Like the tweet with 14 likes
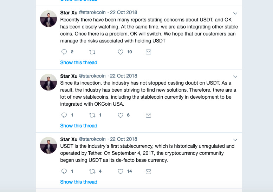273x192 pixels. pos(121,171)
